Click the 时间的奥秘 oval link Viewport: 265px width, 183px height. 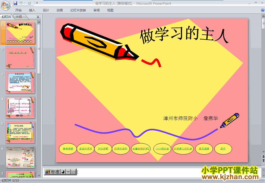tap(121, 149)
